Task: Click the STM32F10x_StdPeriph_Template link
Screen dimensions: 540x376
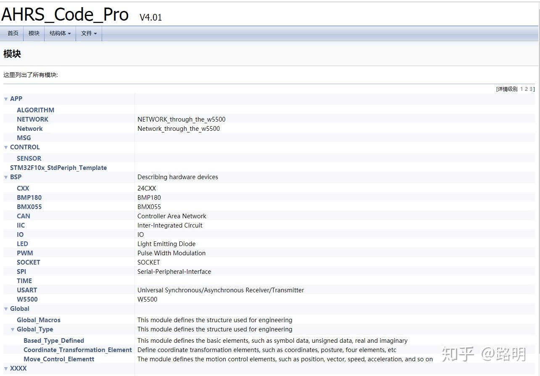Action: [x=58, y=168]
